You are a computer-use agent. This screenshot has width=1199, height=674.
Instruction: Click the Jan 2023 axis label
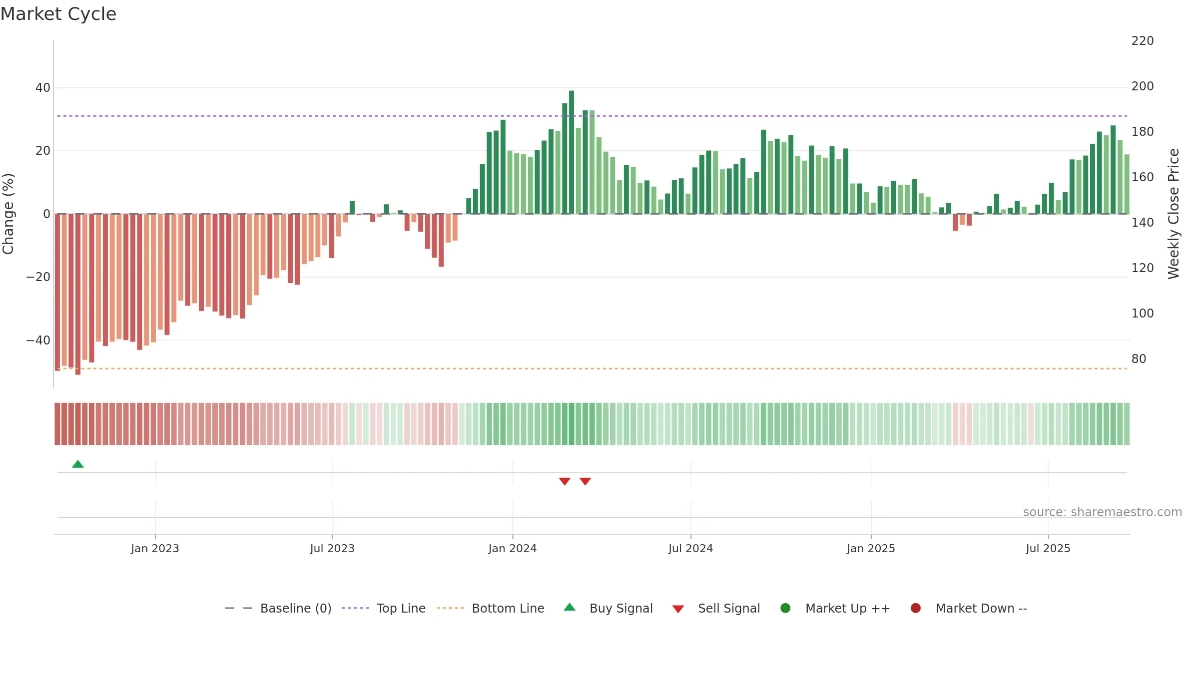pyautogui.click(x=155, y=548)
